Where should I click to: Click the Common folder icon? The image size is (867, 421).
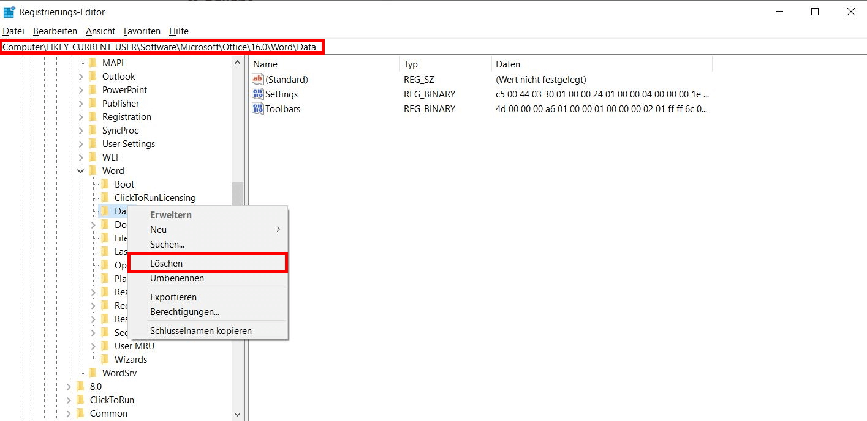(x=81, y=414)
